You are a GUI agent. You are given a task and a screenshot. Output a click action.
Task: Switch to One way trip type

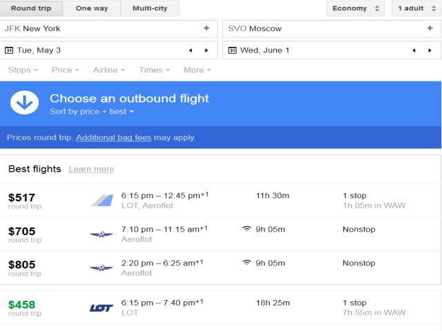click(92, 8)
